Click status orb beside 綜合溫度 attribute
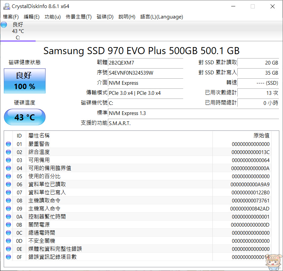The width and height of the screenshot is (283, 271). pyautogui.click(x=8, y=152)
